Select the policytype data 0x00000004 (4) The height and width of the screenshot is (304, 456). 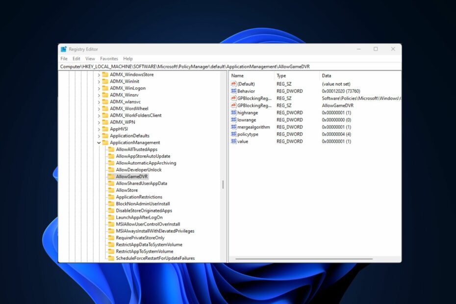click(x=336, y=134)
